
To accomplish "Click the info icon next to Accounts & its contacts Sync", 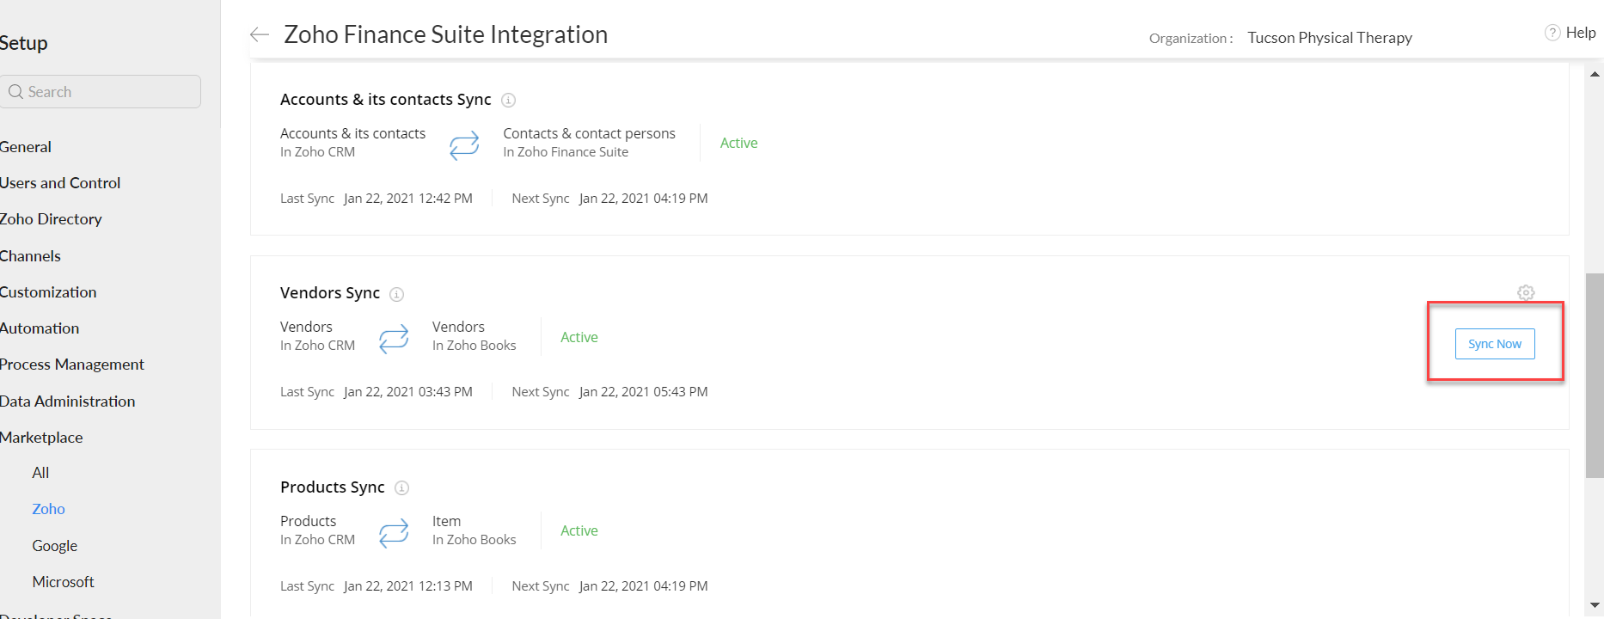I will pos(509,101).
